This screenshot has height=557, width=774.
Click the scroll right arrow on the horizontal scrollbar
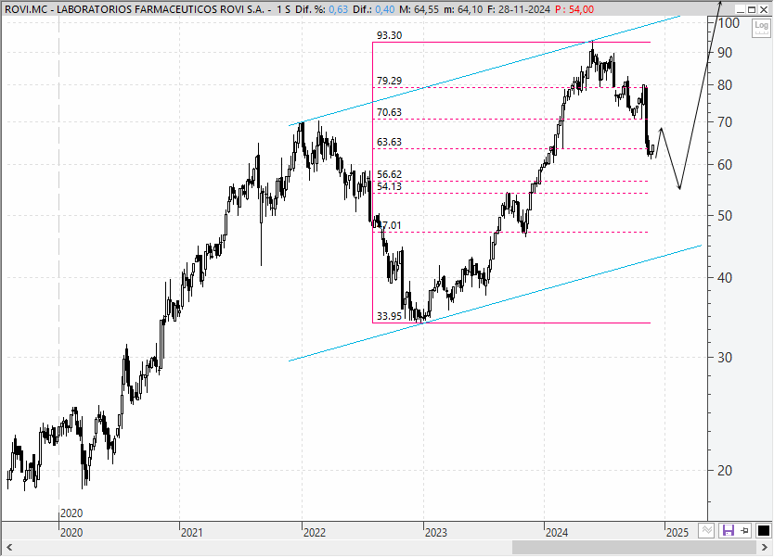coord(765,547)
